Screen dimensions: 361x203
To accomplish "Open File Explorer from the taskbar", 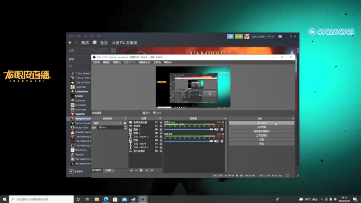I will pos(97,199).
